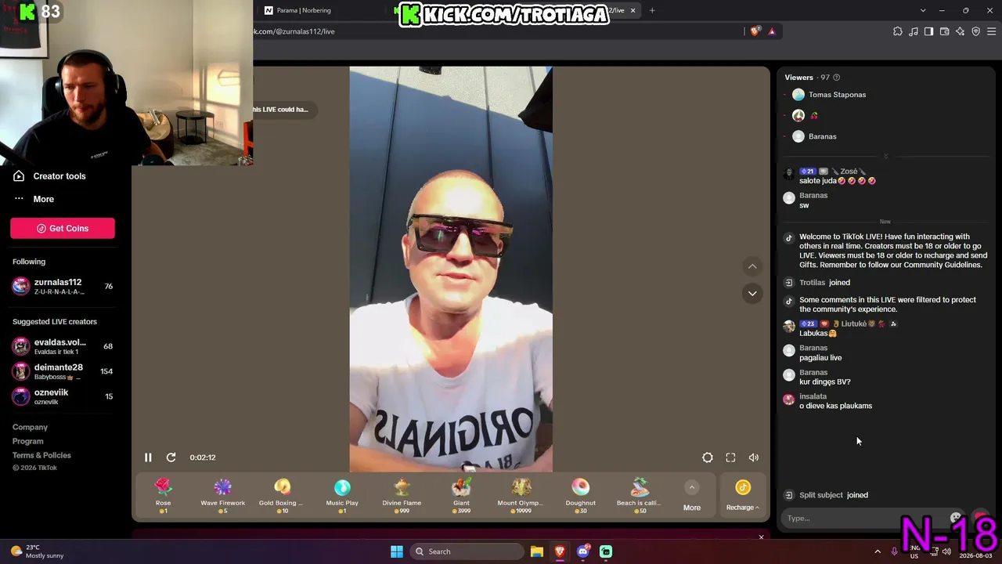The image size is (1002, 564).
Task: Open the weather widget showing 23°C
Action: [37, 551]
